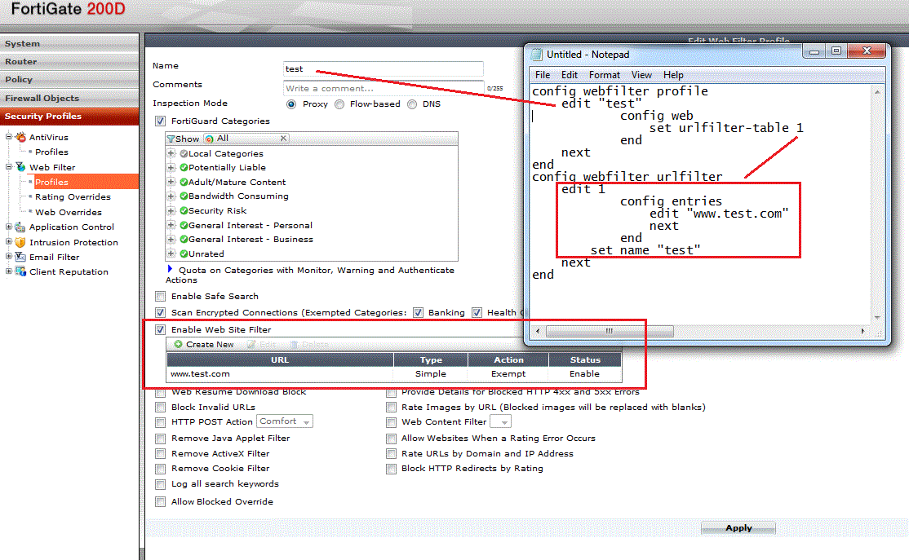Open the Notepad Help menu
The image size is (909, 560).
click(x=673, y=75)
